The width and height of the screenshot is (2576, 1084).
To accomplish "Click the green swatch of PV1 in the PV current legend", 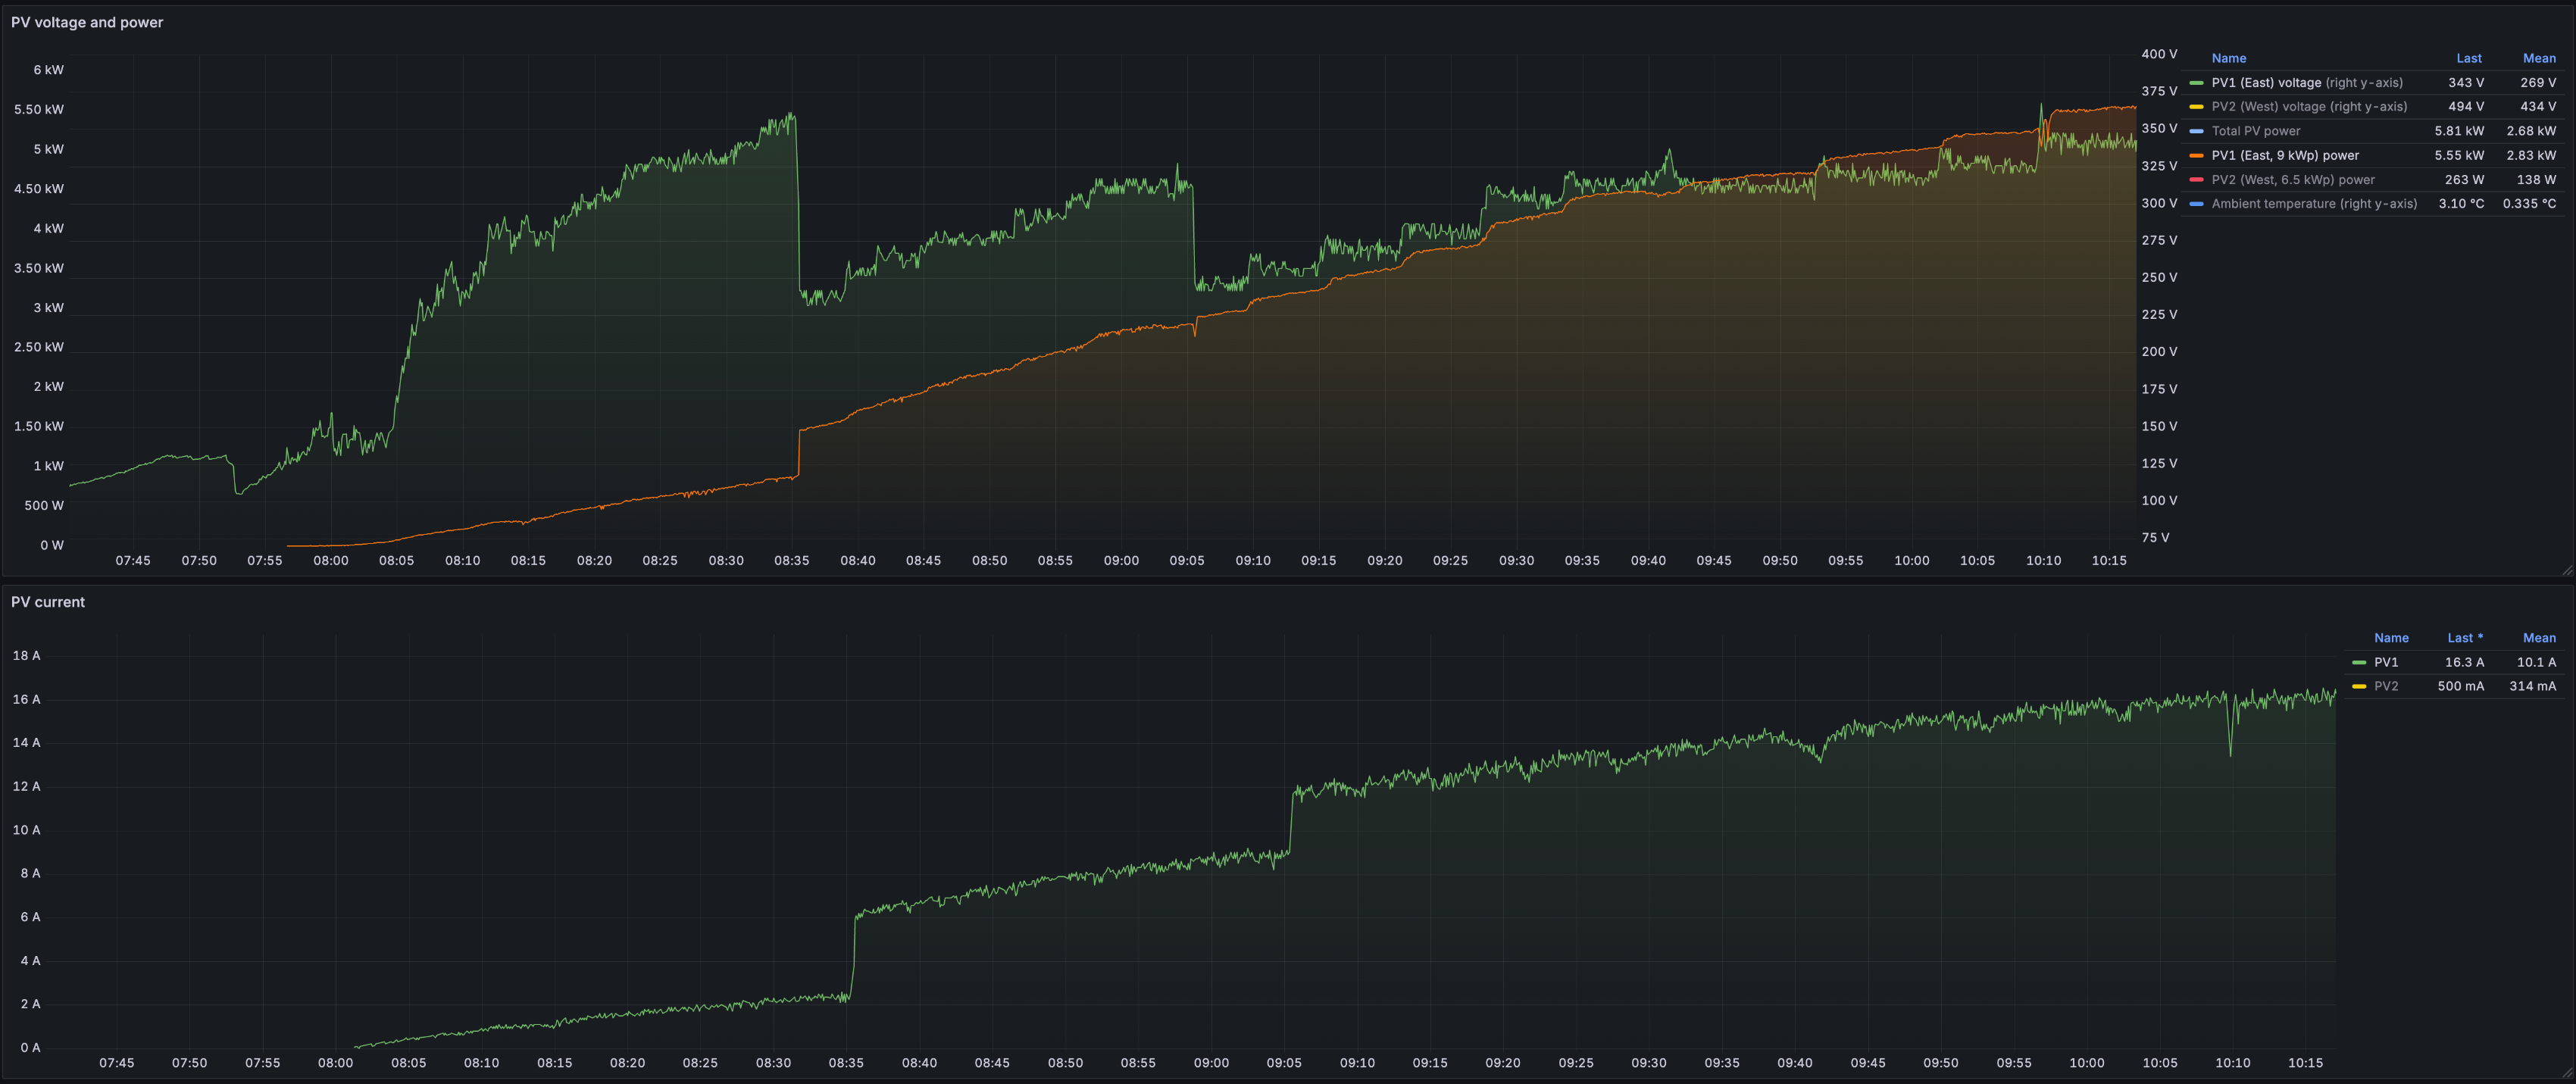I will [x=2359, y=663].
